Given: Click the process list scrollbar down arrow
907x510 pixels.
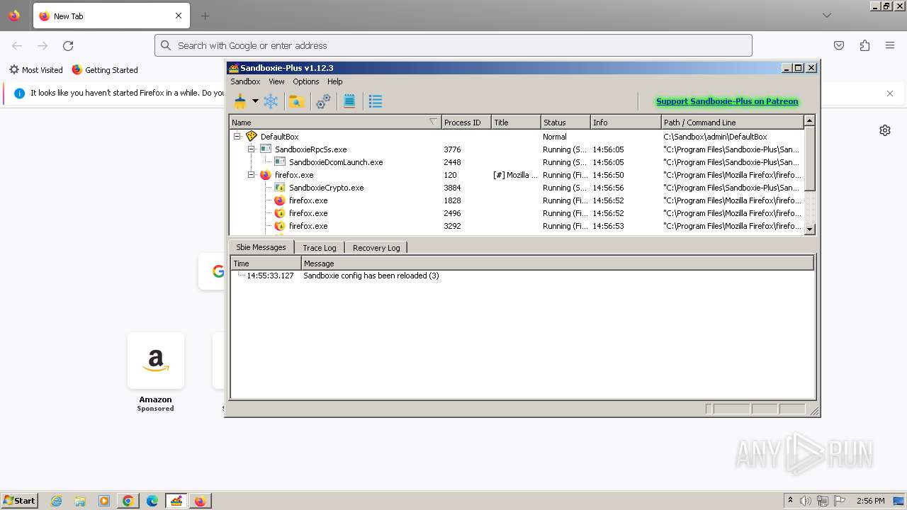Looking at the screenshot, I should [810, 229].
